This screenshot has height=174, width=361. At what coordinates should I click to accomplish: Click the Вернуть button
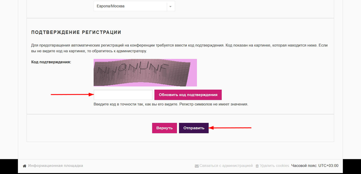click(x=164, y=128)
